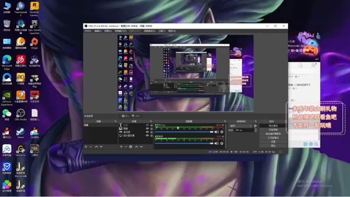Toggle visibility of the 图像 source
The width and height of the screenshot is (350, 197).
pyautogui.click(x=147, y=129)
